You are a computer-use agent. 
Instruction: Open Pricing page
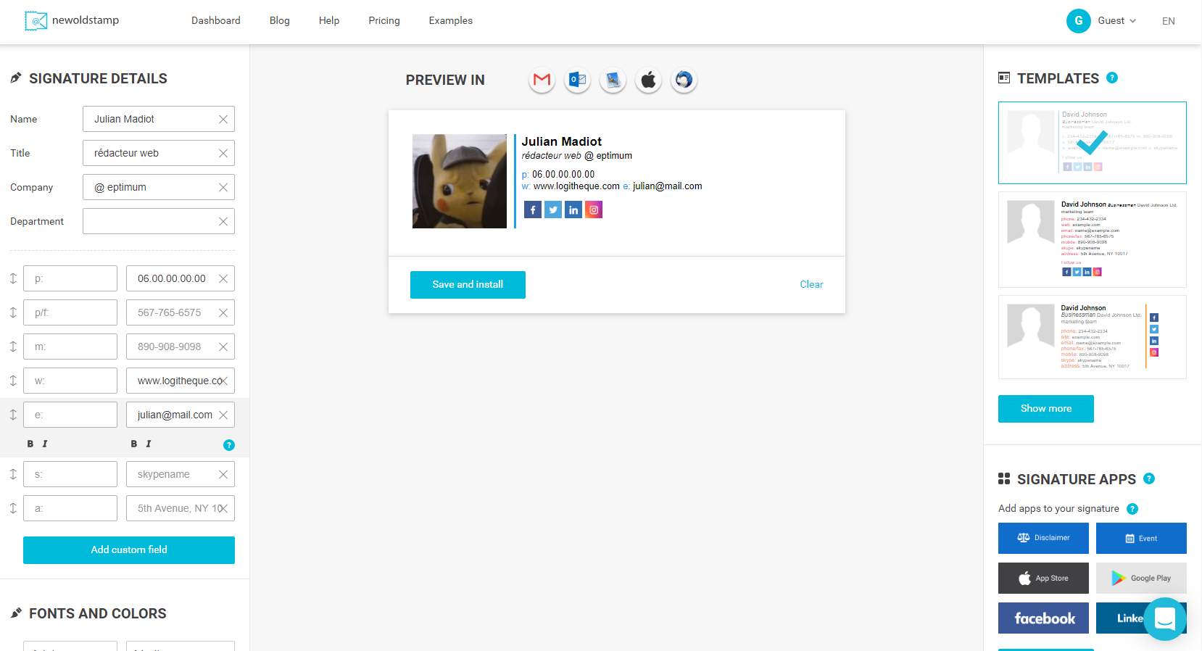point(384,20)
